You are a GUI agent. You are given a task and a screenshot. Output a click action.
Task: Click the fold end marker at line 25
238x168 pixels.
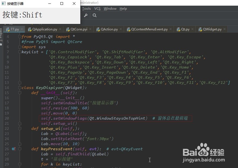20,144
